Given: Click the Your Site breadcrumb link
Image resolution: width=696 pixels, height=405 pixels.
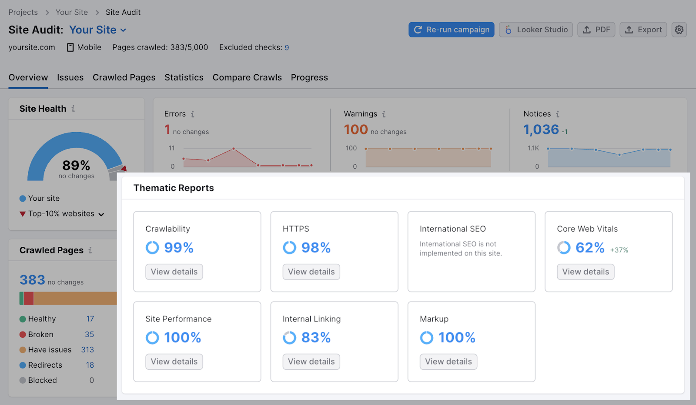Looking at the screenshot, I should tap(72, 12).
